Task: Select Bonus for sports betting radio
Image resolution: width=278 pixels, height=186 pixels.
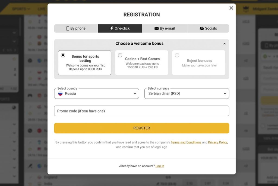Action: point(63,55)
